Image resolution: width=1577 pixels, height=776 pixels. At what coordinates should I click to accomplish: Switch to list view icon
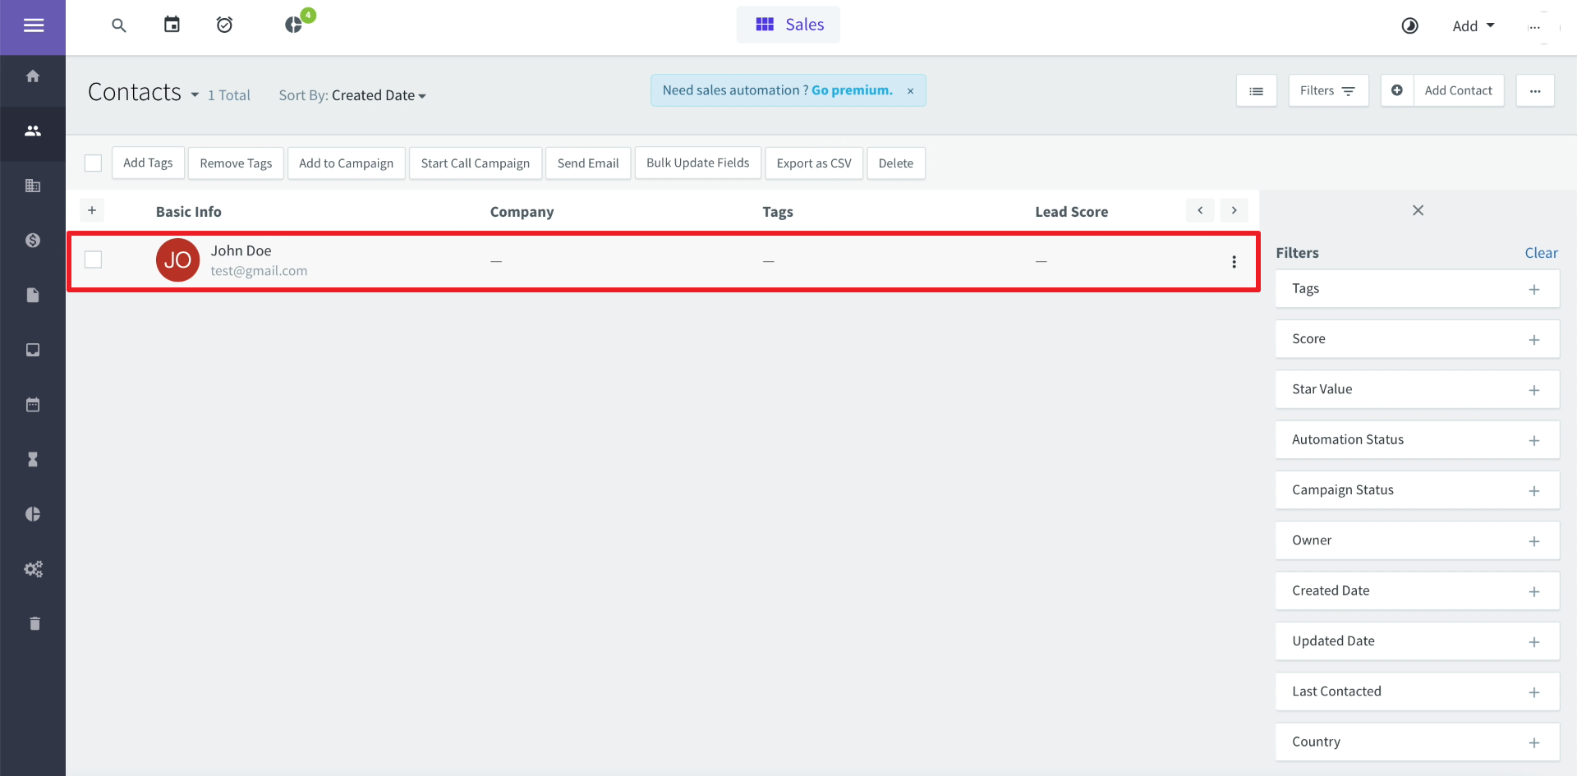click(x=1256, y=91)
